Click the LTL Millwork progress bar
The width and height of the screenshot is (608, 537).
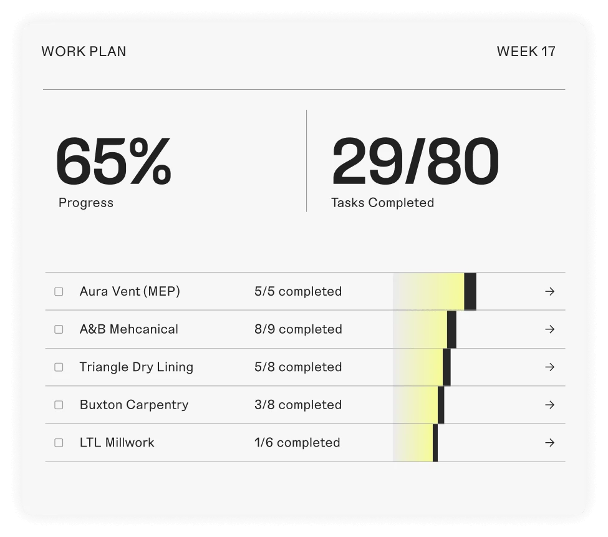tap(416, 443)
